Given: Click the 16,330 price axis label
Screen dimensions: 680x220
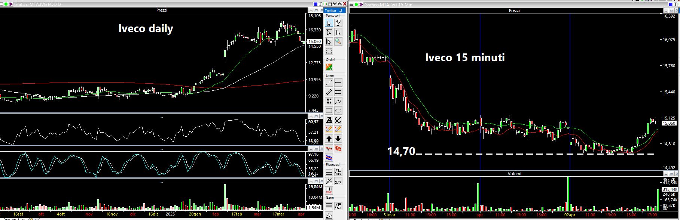Looking at the screenshot, I should (314, 30).
